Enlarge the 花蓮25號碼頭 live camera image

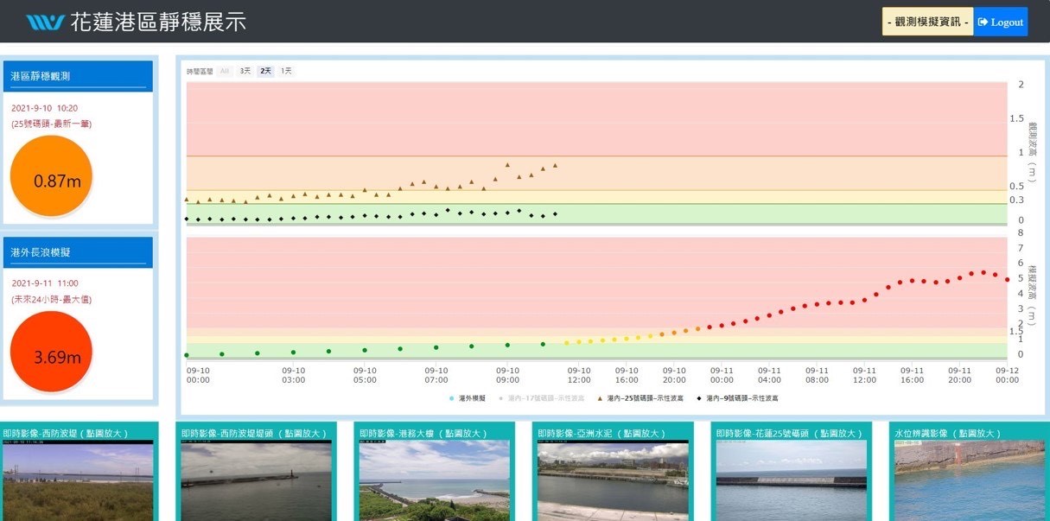pyautogui.click(x=792, y=480)
